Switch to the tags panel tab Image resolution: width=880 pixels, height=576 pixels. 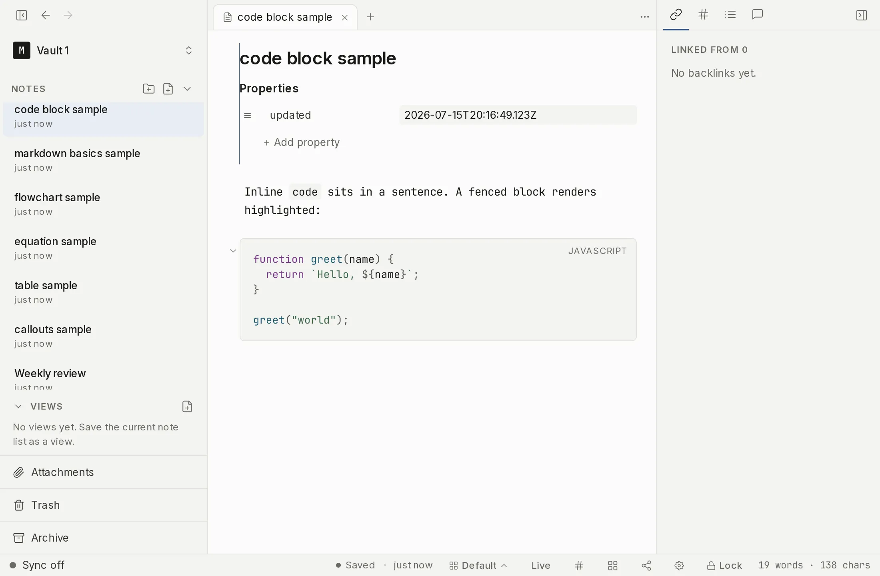703,15
